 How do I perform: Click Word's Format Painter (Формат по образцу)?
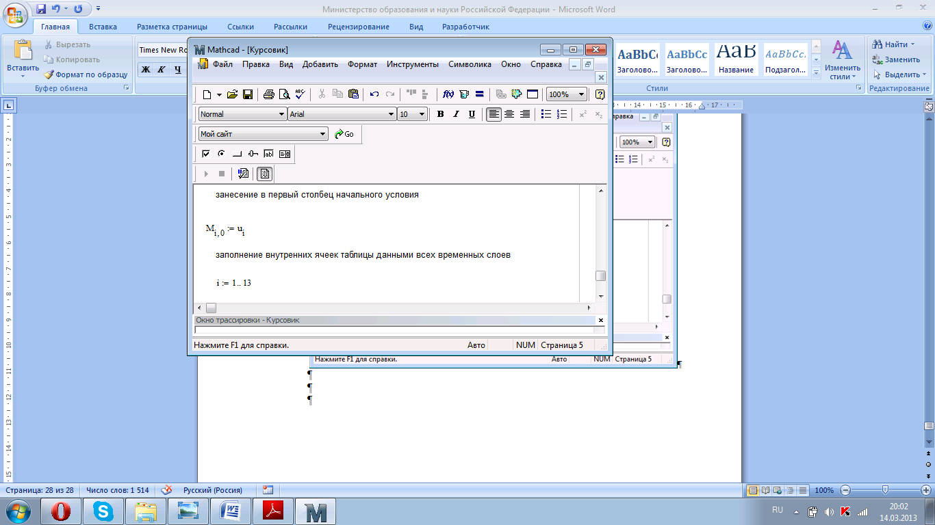86,75
